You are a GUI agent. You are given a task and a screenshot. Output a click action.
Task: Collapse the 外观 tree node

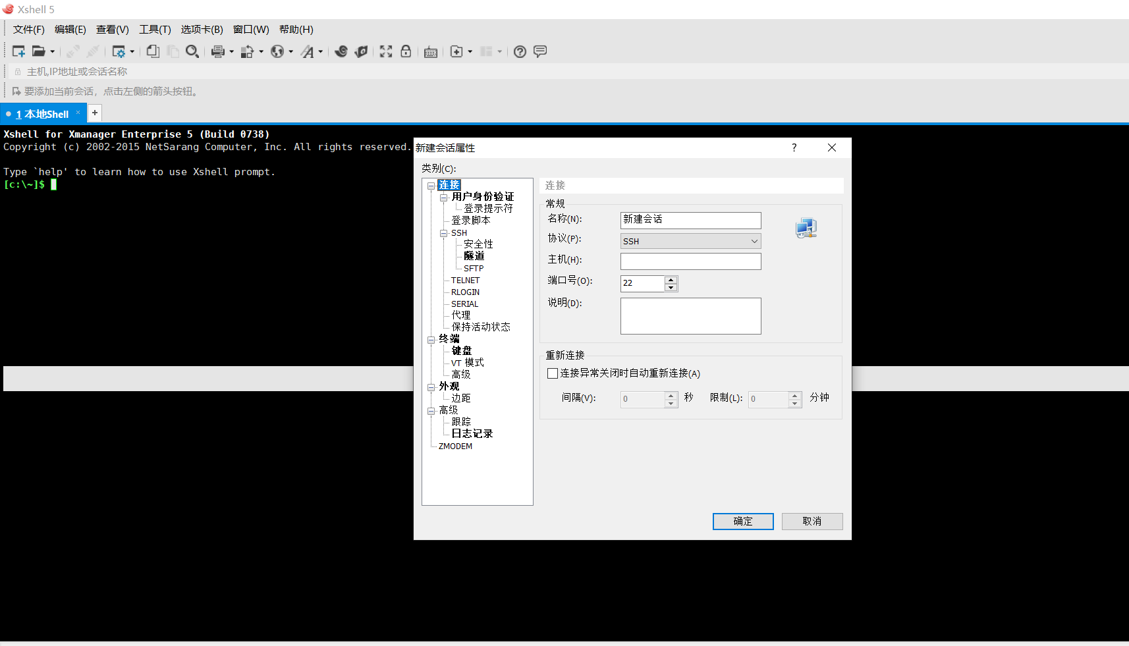point(431,387)
